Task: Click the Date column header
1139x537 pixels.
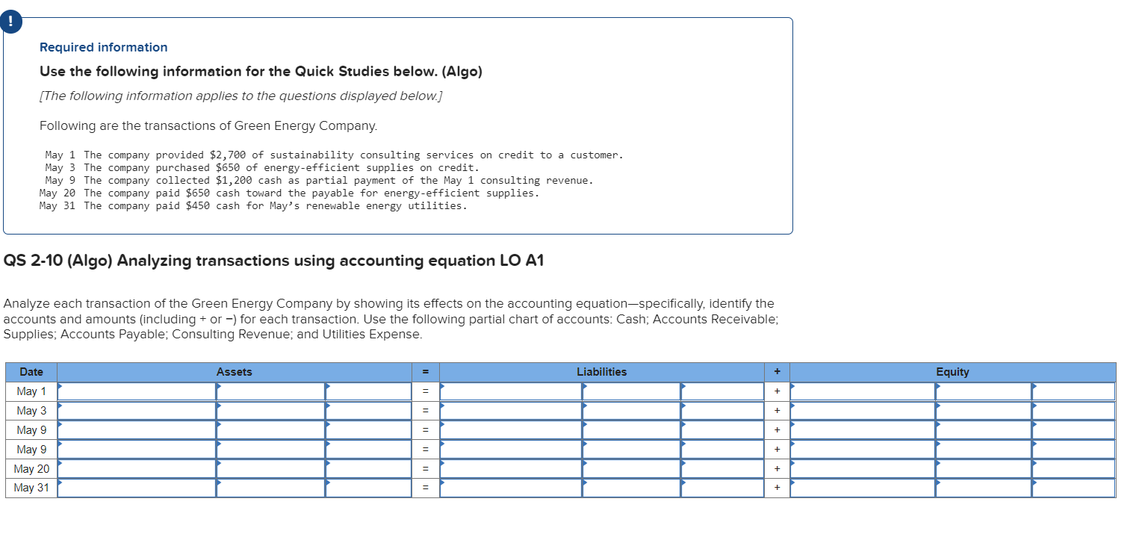Action: [31, 372]
